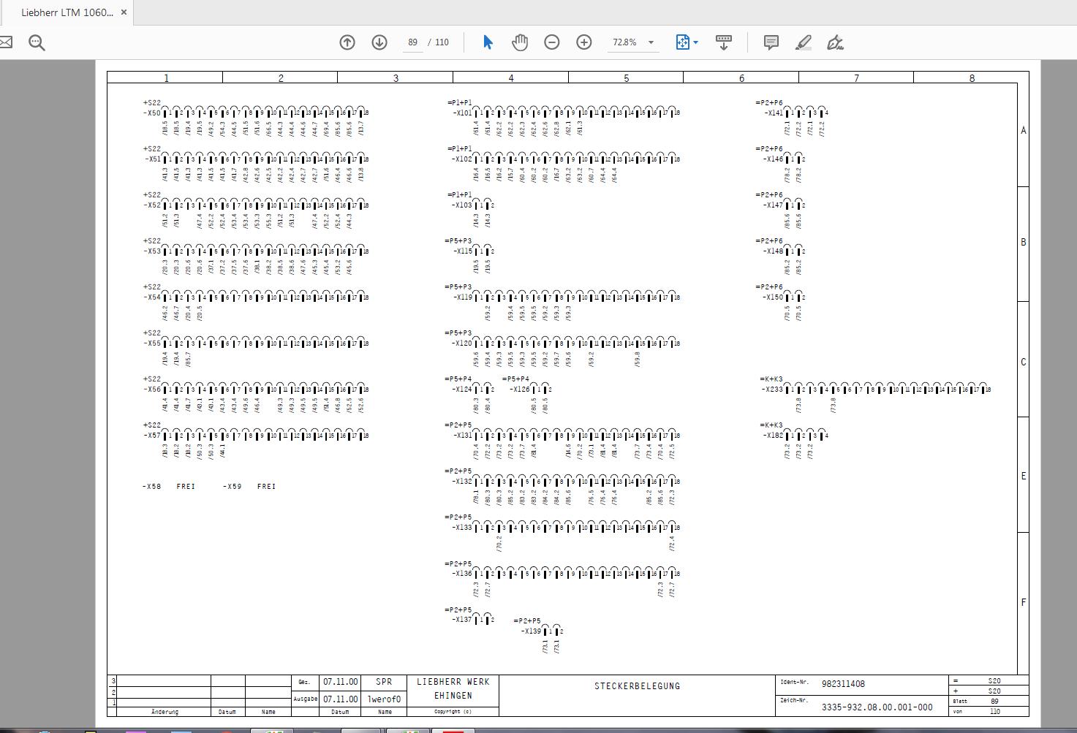Click the fit page icon
Screen dimensions: 1077x733
[x=682, y=42]
